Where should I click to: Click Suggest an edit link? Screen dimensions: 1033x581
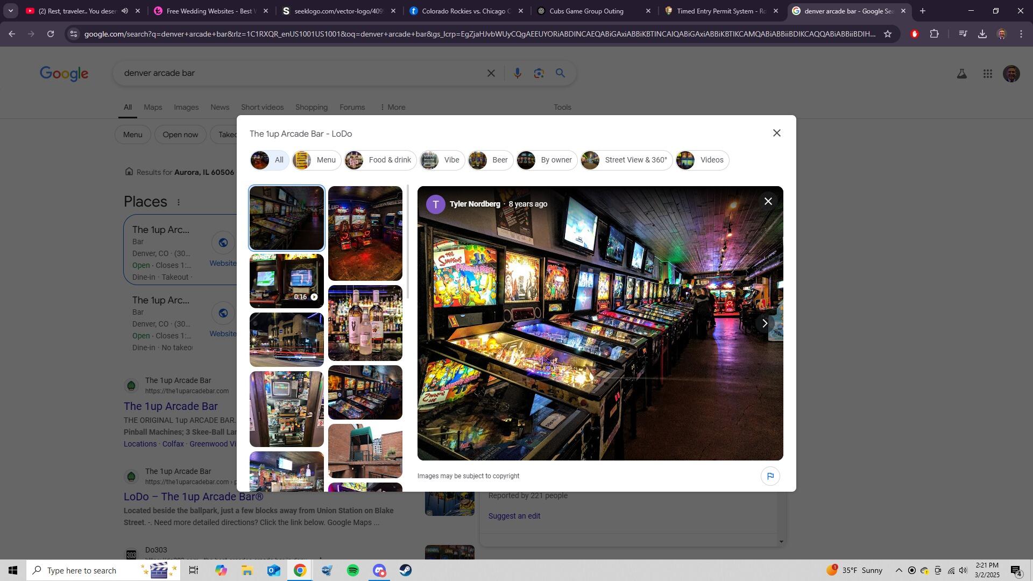click(x=514, y=516)
